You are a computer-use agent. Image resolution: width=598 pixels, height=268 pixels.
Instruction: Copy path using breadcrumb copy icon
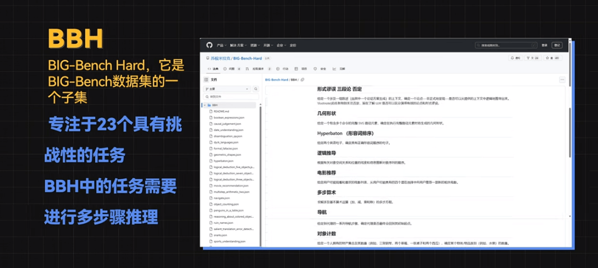click(x=302, y=80)
